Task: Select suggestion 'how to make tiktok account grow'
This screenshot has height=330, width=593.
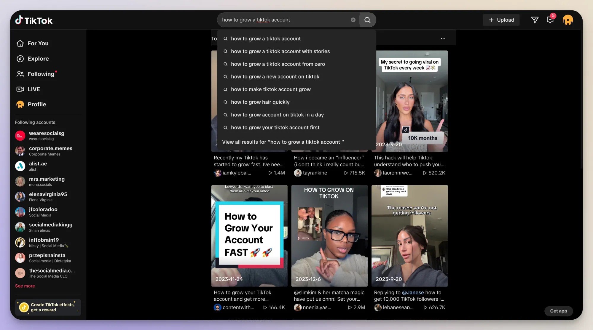Action: point(296,89)
